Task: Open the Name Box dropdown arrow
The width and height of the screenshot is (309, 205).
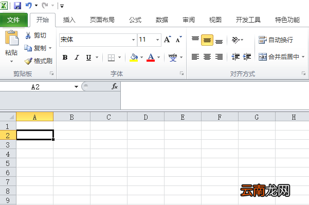Action: coord(76,87)
